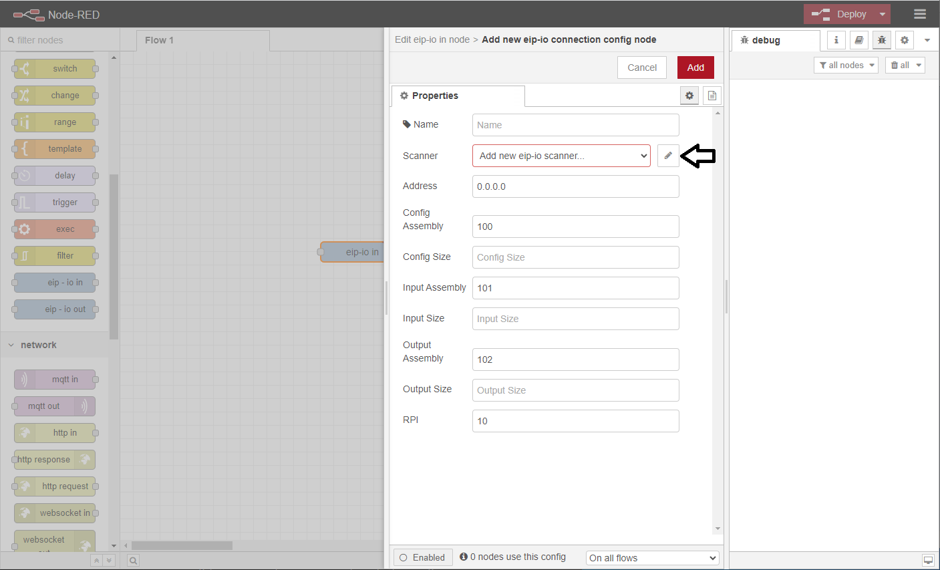Click the RPI field
The image size is (940, 570).
coord(576,421)
